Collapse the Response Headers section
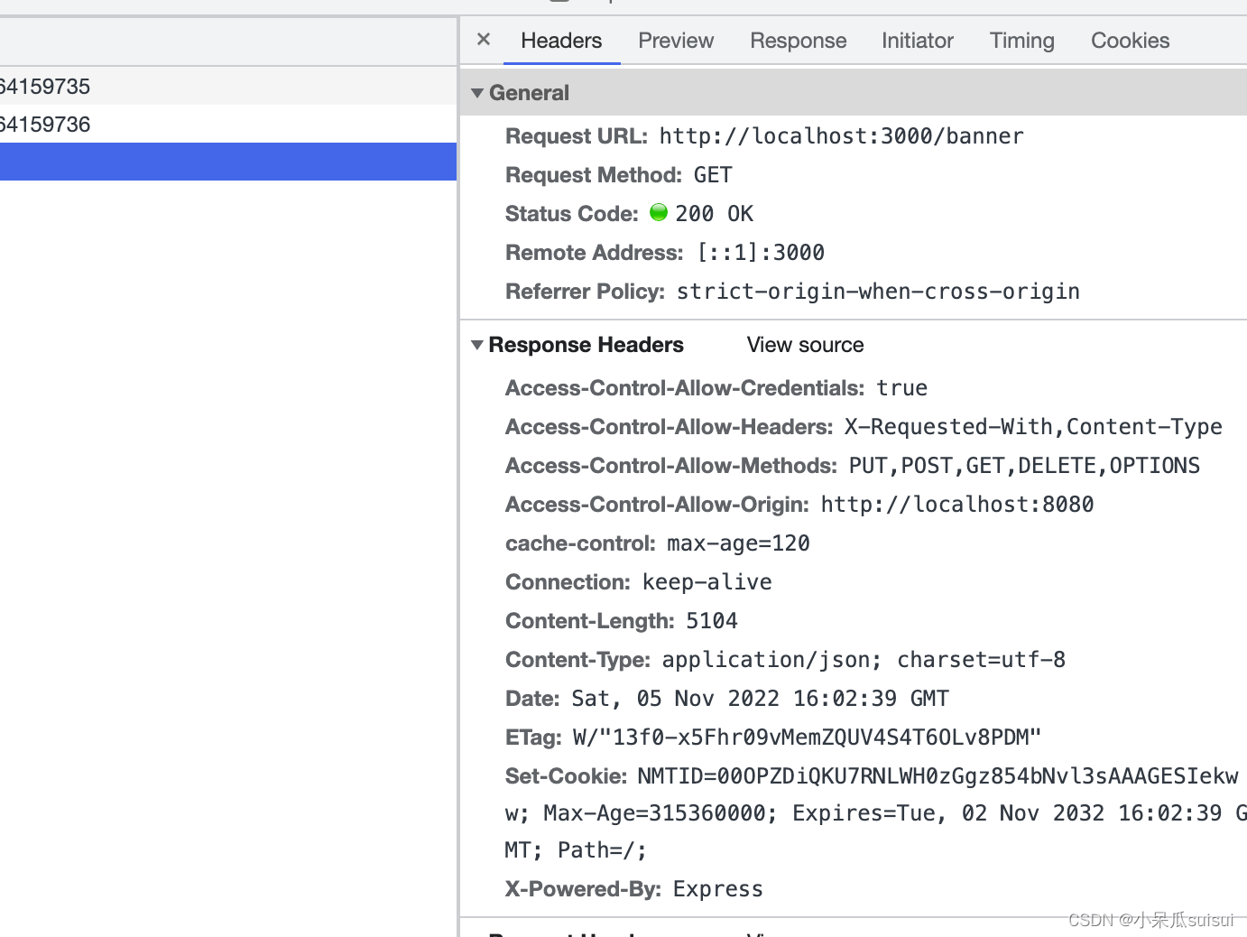1247x937 pixels. coord(477,345)
